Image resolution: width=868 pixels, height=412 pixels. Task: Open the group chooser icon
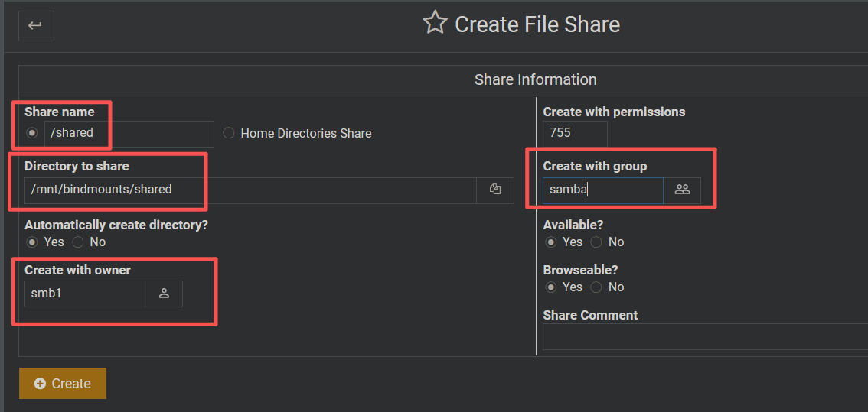(682, 190)
